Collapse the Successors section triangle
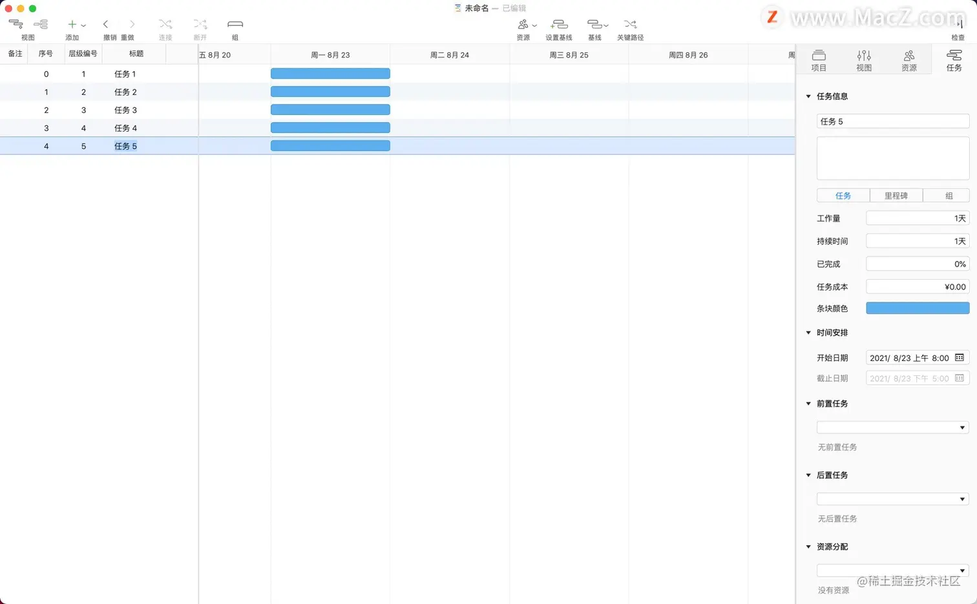 click(808, 475)
